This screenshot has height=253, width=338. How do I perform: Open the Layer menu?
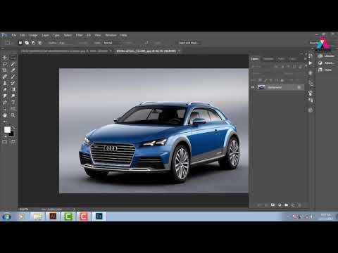pyautogui.click(x=45, y=35)
